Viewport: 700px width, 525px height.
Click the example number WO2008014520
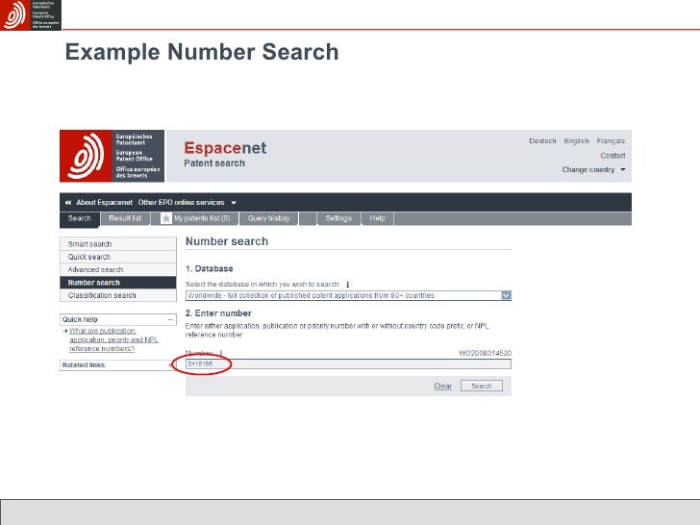point(486,353)
